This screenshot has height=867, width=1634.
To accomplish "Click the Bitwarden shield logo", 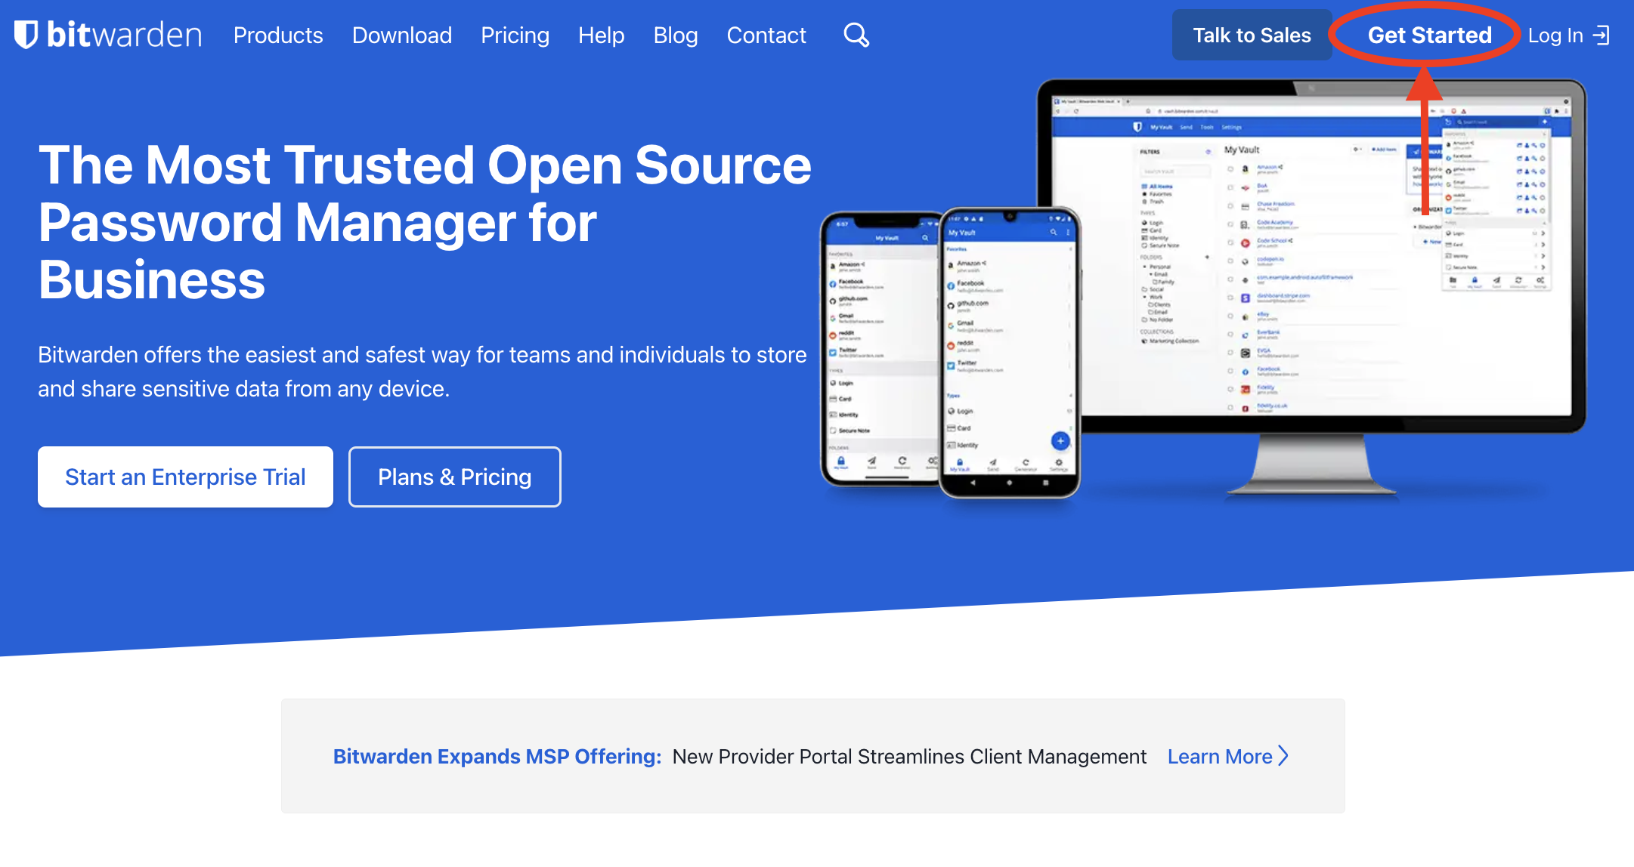I will (26, 35).
